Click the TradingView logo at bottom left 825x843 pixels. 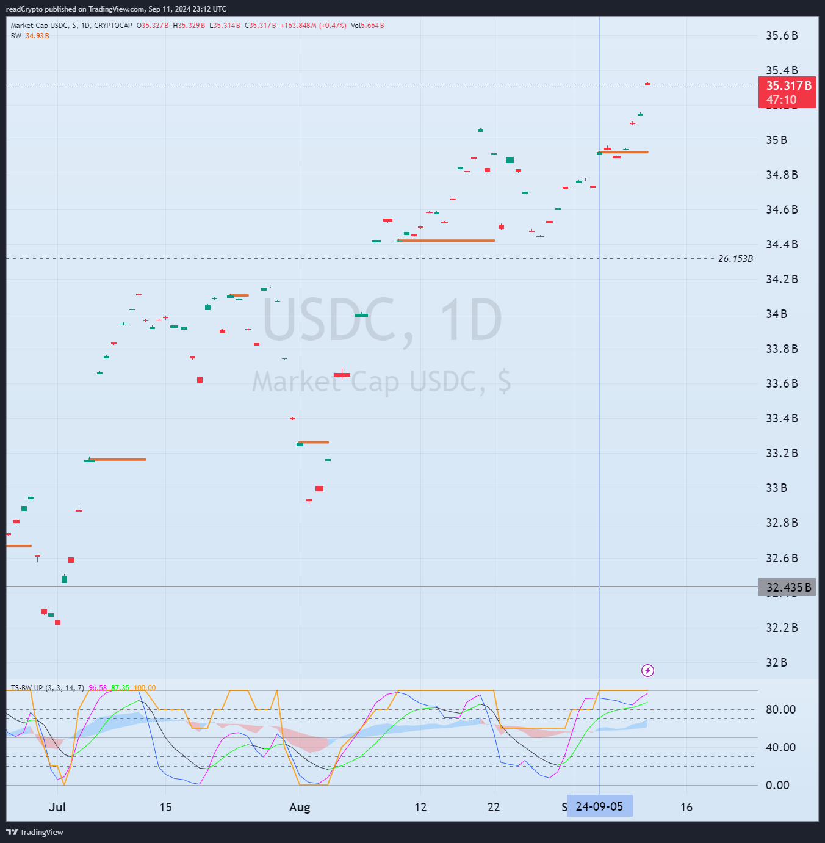coord(35,832)
